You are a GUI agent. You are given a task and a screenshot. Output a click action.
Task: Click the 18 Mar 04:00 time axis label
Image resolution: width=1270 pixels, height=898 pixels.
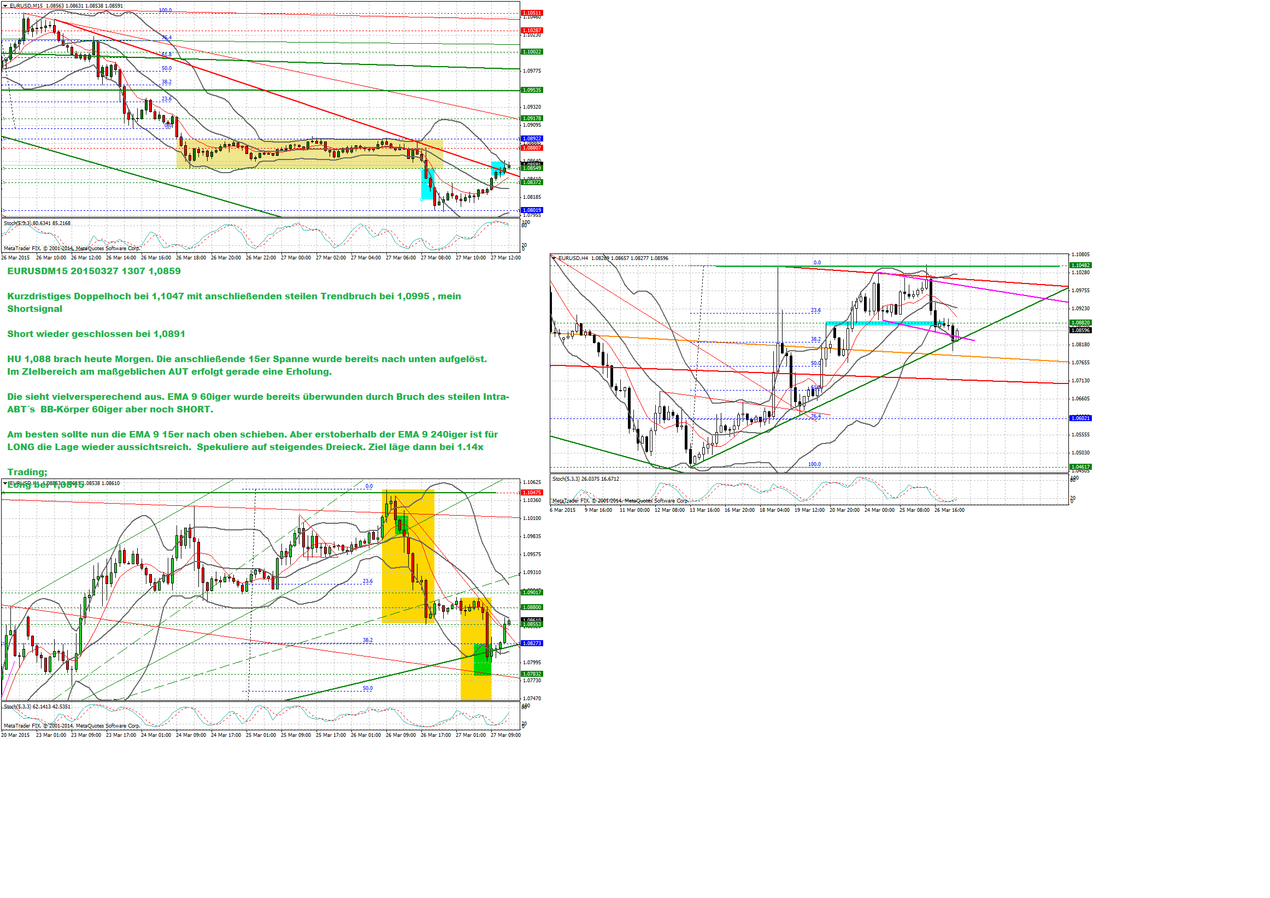tap(774, 510)
